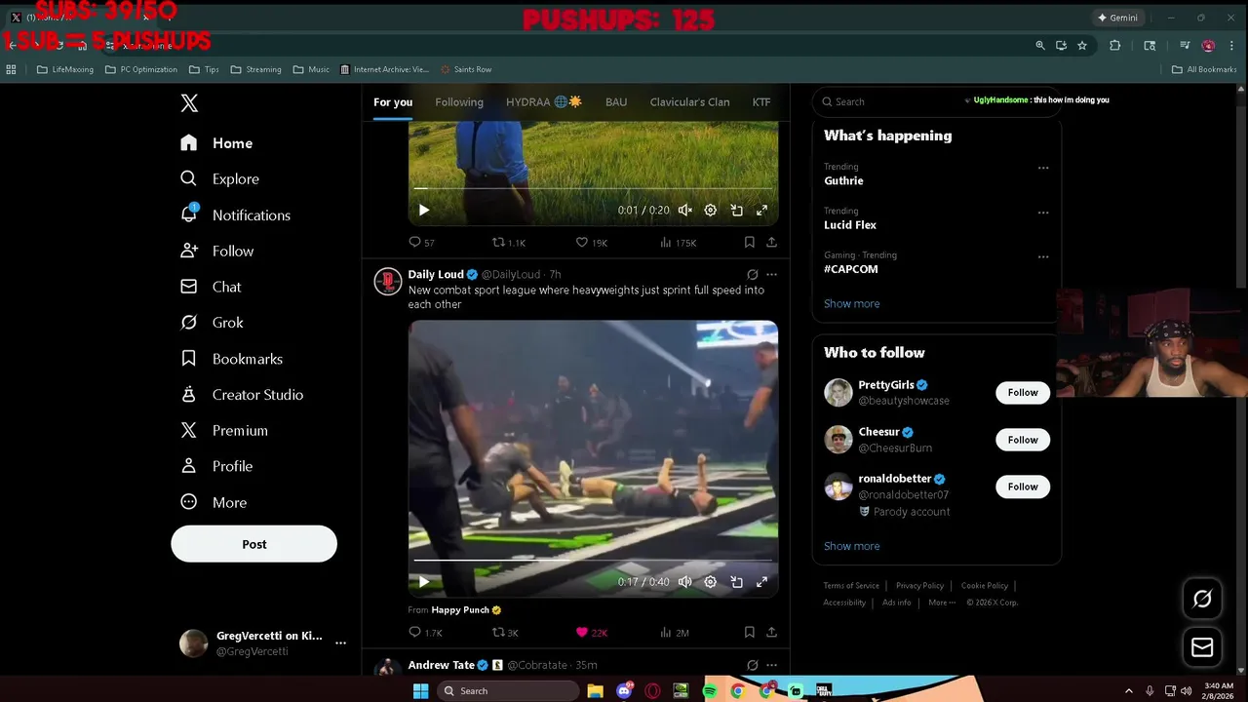Switch to Following tab
The width and height of the screenshot is (1248, 702).
click(x=459, y=101)
